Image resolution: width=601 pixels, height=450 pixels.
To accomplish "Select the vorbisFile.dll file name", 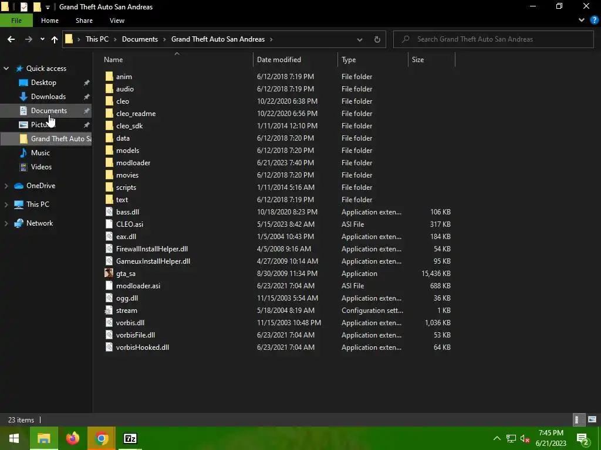I will point(136,335).
